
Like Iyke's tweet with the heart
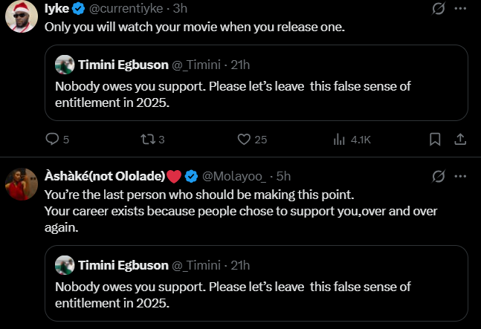click(242, 139)
